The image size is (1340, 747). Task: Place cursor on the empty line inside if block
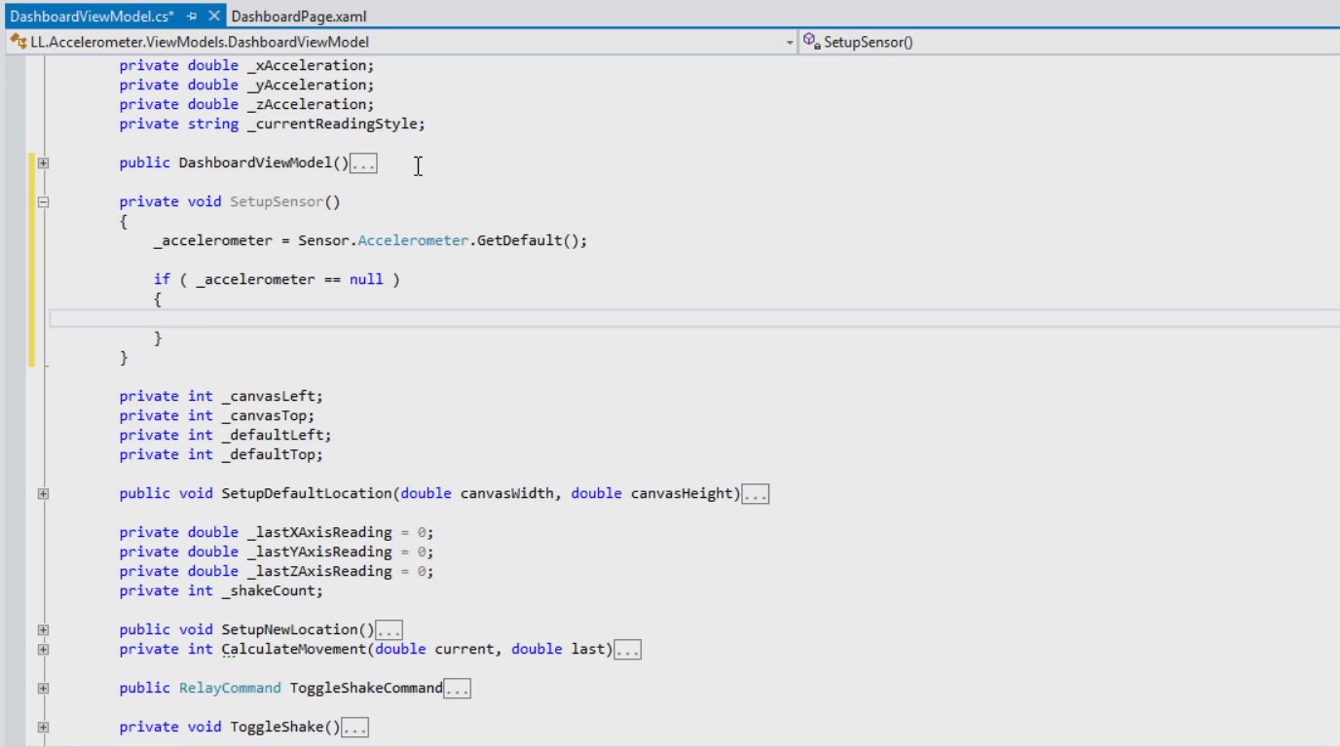[x=694, y=319]
